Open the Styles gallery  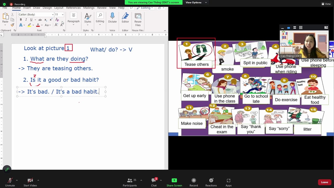point(88,19)
